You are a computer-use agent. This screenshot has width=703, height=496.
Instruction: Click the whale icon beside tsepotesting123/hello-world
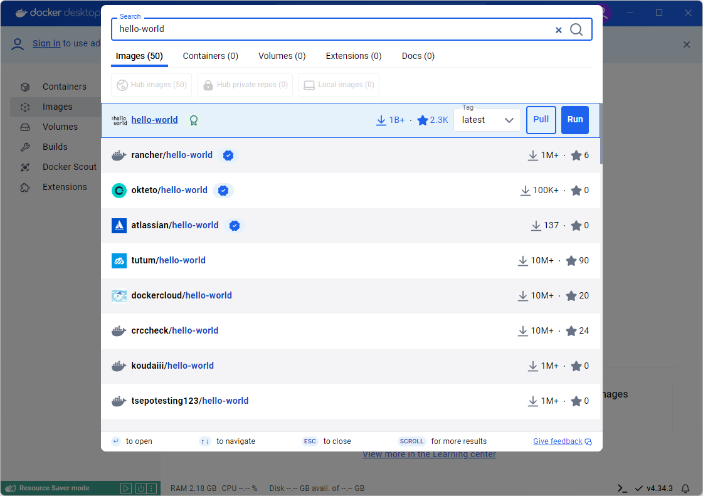click(119, 401)
